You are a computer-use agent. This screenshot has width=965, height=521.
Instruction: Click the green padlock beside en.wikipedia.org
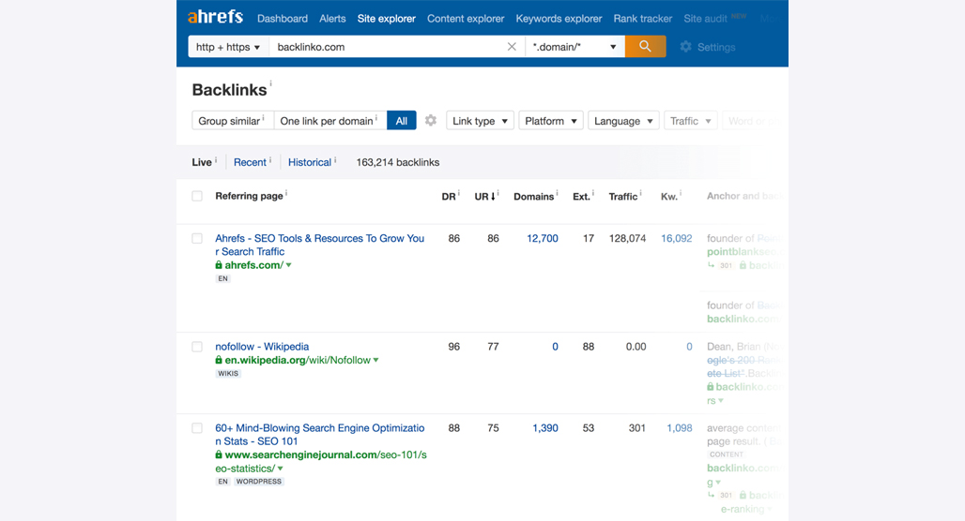pos(219,360)
